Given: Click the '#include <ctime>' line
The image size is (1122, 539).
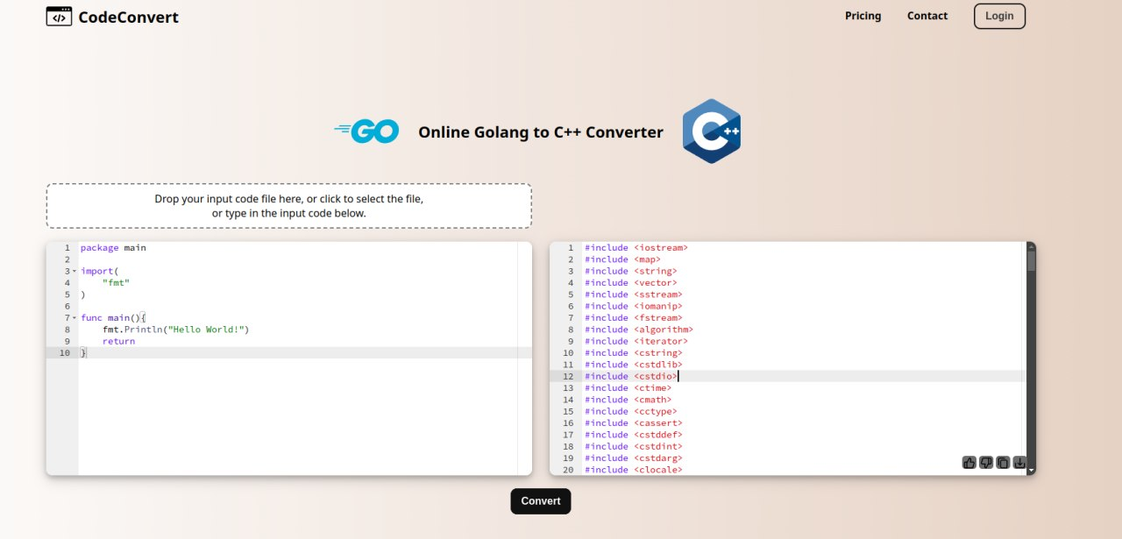Looking at the screenshot, I should click(x=628, y=388).
